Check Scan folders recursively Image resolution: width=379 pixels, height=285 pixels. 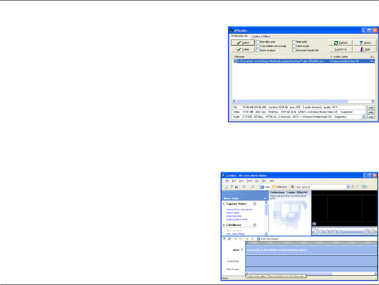point(257,46)
